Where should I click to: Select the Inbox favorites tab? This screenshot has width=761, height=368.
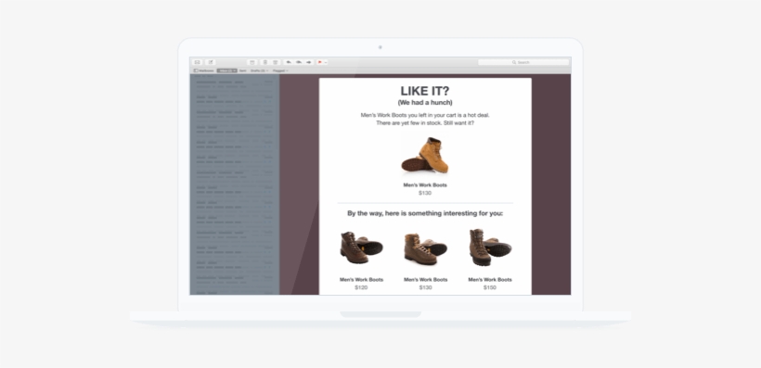(x=226, y=70)
